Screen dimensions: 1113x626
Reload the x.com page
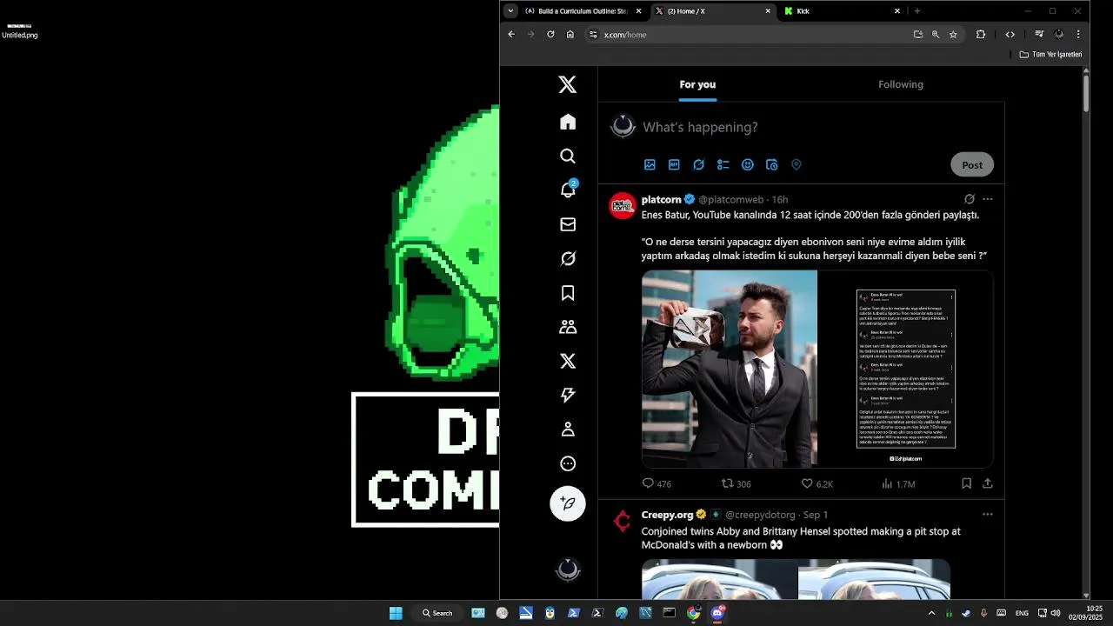tap(550, 35)
